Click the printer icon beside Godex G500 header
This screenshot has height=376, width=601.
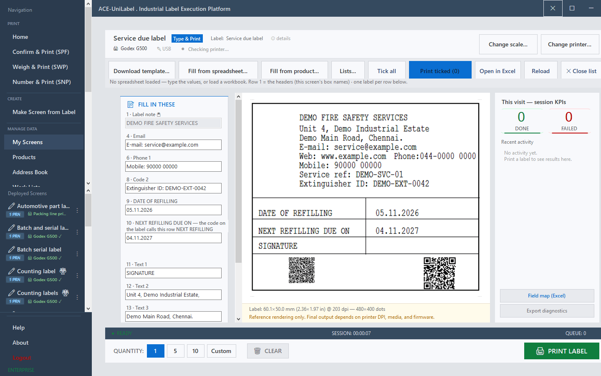[116, 48]
